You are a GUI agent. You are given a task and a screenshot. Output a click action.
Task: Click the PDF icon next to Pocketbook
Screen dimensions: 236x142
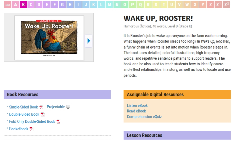click(31, 129)
